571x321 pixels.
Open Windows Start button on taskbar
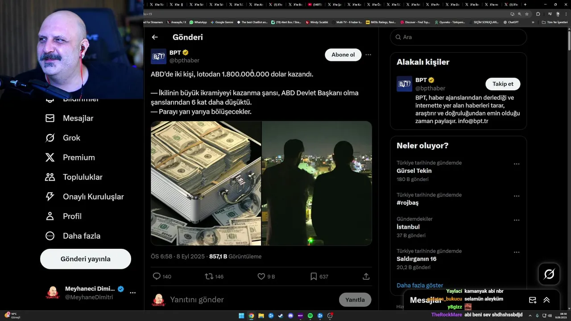point(241,316)
